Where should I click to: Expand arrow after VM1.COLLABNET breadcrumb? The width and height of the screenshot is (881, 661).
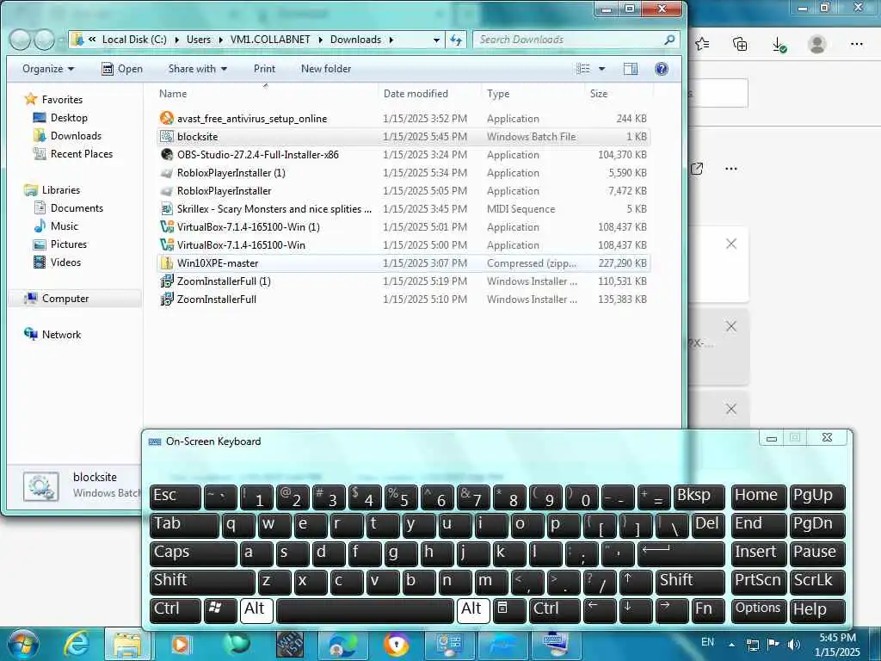point(320,40)
